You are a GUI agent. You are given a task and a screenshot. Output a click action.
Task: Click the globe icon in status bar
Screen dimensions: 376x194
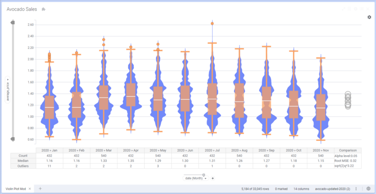[x=368, y=188]
